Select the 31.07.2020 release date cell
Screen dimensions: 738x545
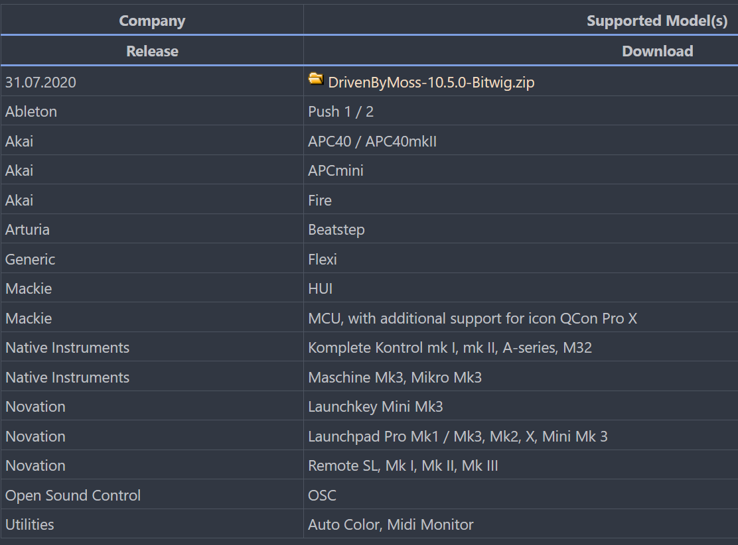(40, 82)
